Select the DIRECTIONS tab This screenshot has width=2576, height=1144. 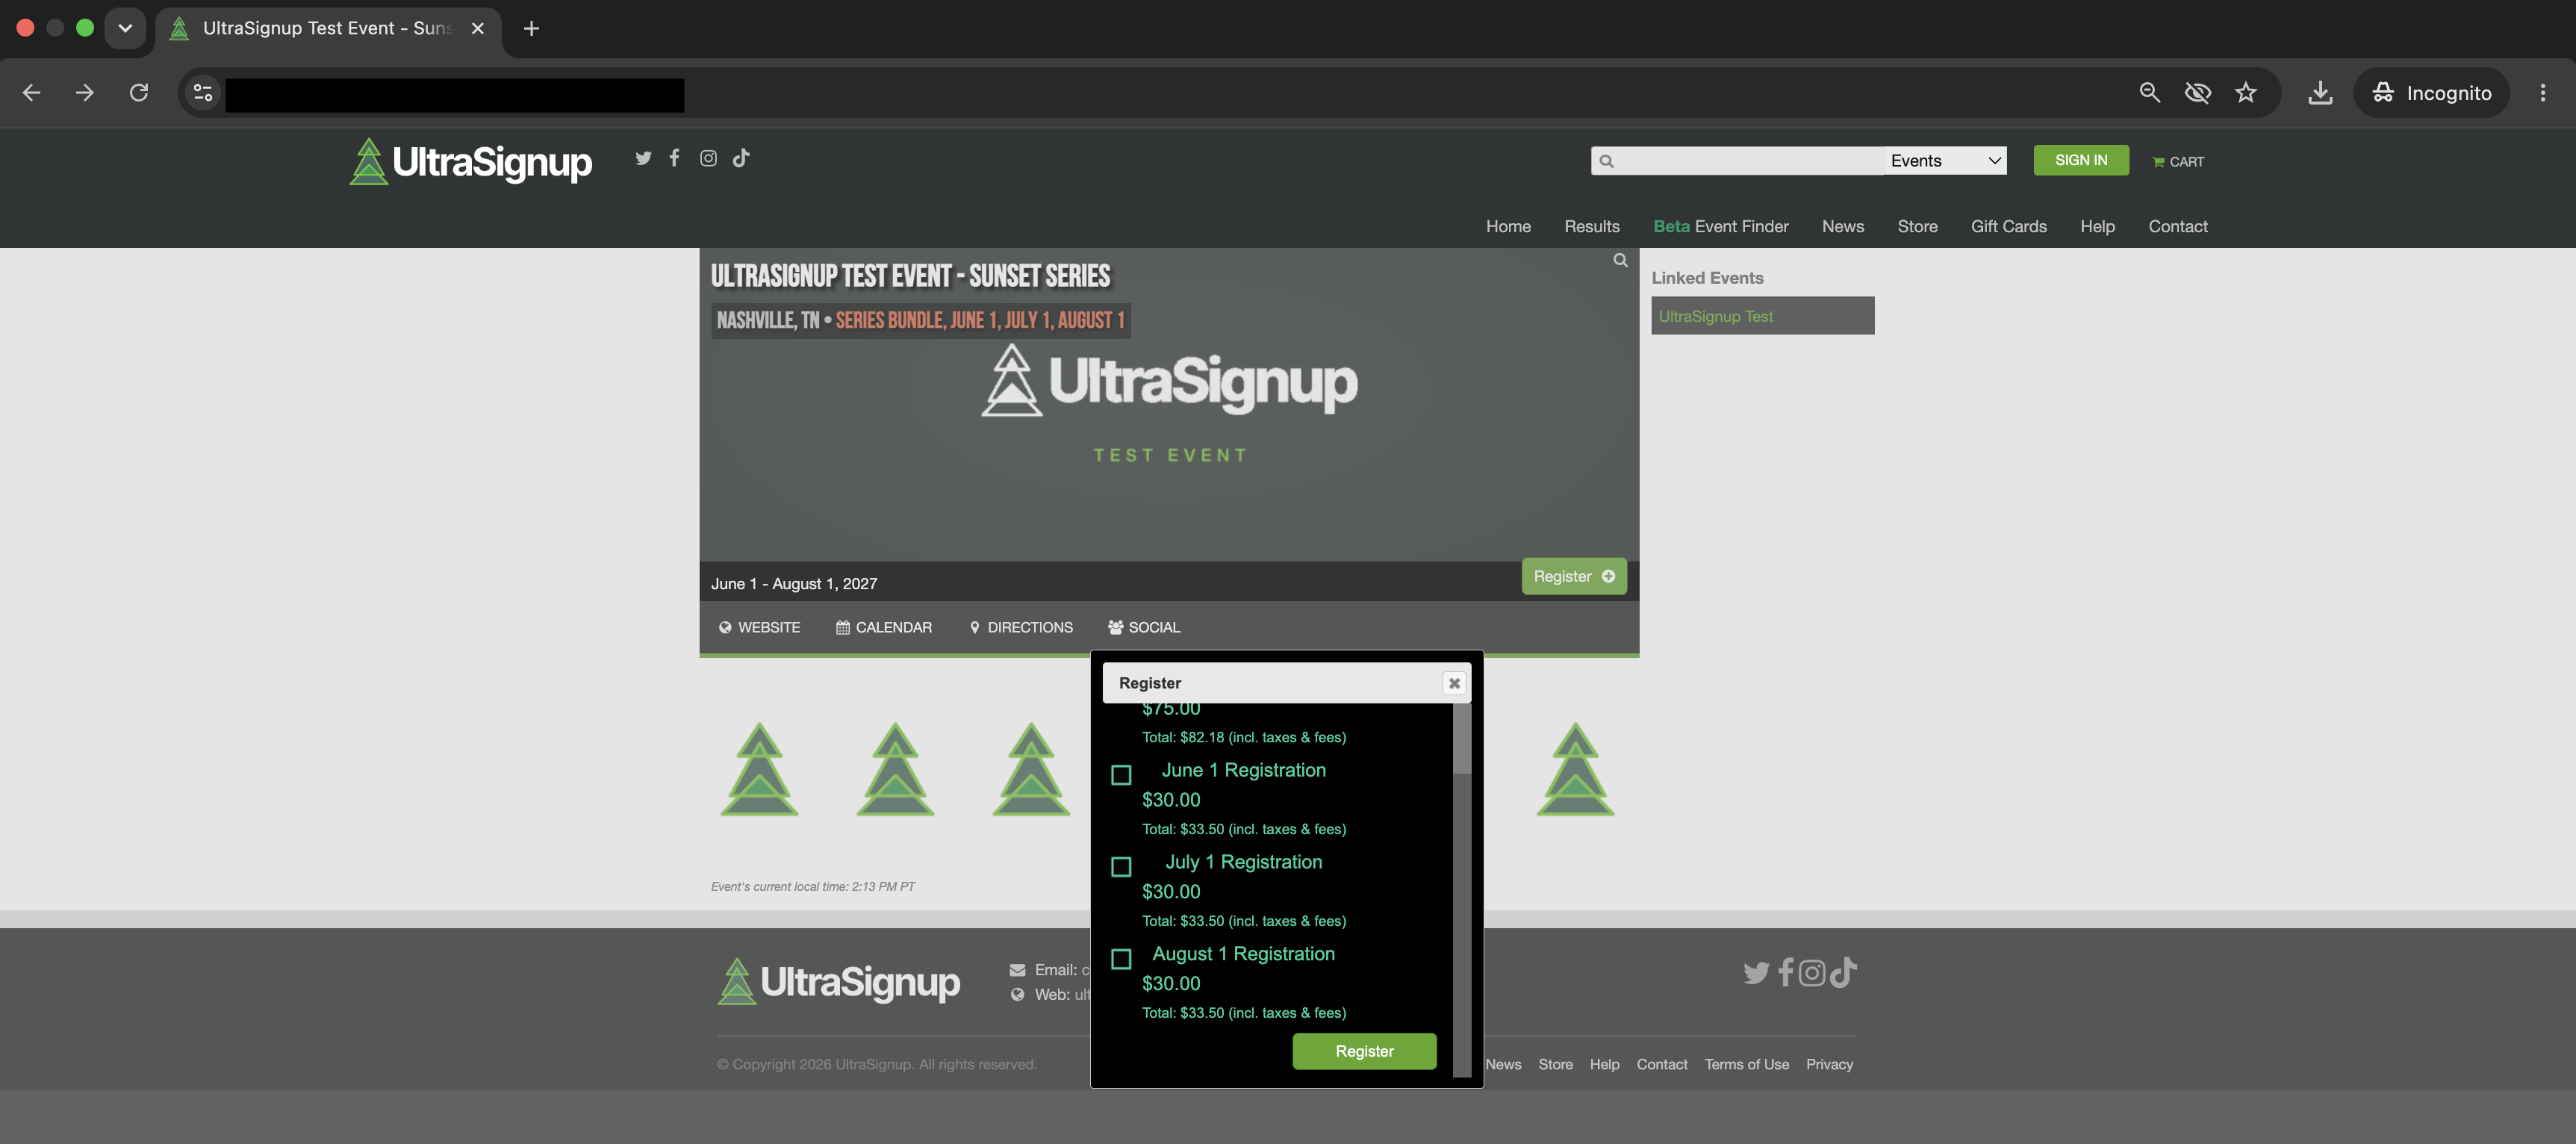(1021, 627)
